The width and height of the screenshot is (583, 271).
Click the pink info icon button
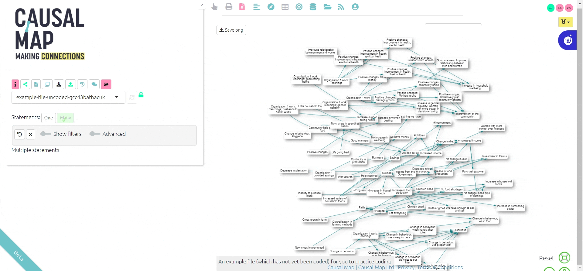[15, 84]
